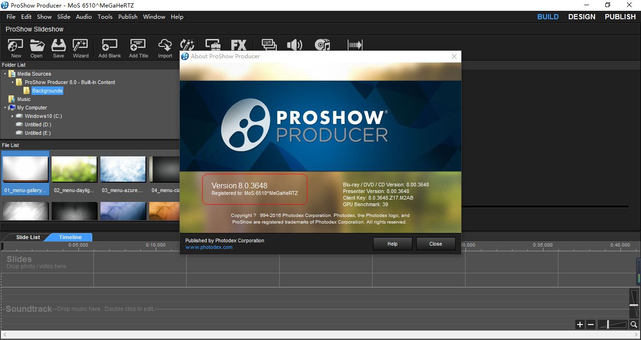Image resolution: width=641 pixels, height=340 pixels.
Task: Click the magic wand Remix icon
Action: tap(187, 45)
